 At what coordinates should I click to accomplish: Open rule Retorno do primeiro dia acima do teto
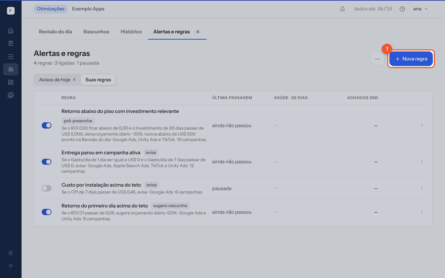point(105,206)
